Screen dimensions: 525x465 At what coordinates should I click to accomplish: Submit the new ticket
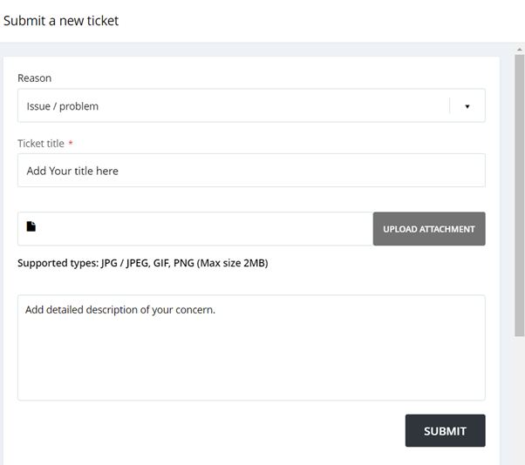click(445, 430)
